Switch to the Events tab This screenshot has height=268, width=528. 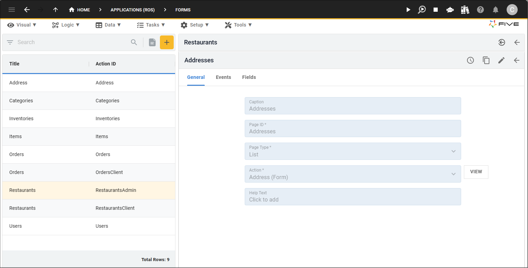tap(223, 77)
